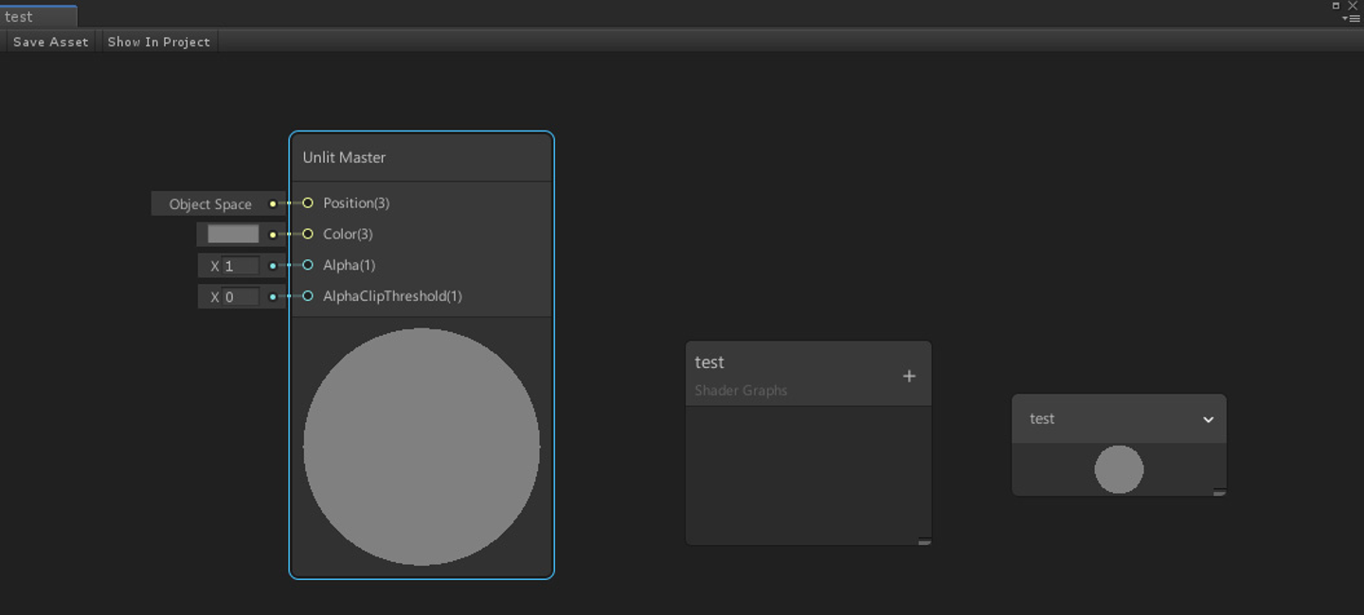Click the test blackboard title
Screen dimensions: 1364x615
[x=709, y=362]
